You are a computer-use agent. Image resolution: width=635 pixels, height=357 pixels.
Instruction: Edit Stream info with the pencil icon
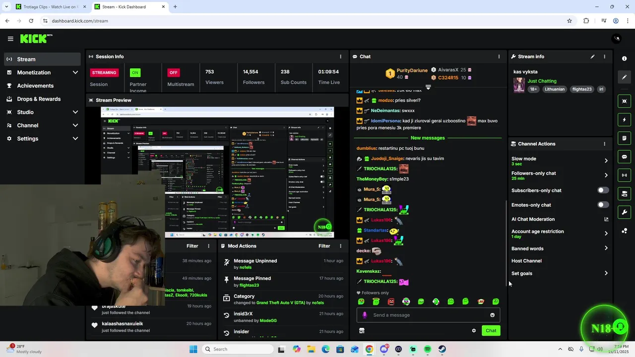(x=592, y=57)
